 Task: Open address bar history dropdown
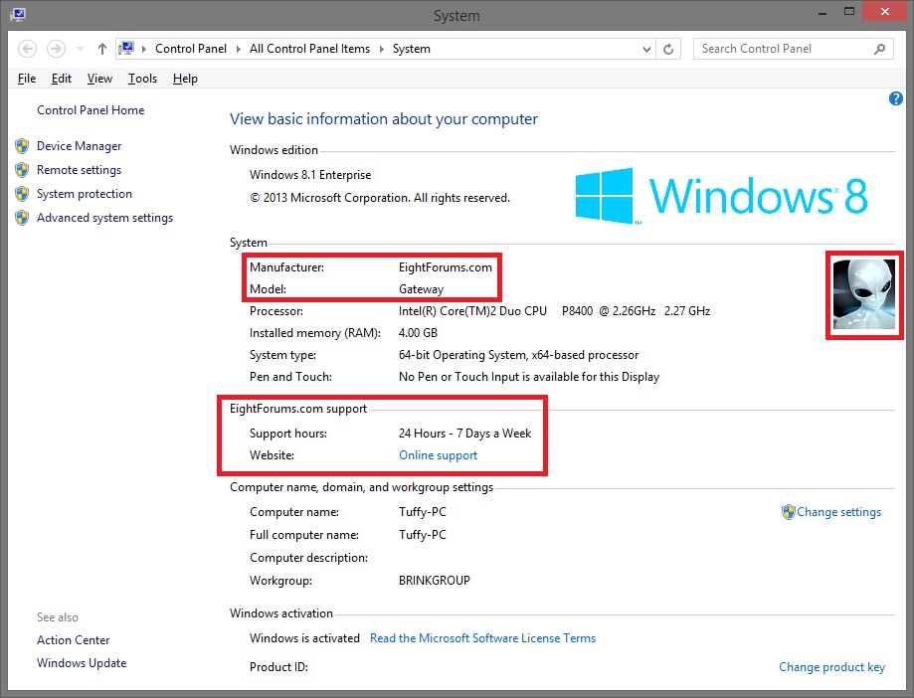click(x=646, y=50)
